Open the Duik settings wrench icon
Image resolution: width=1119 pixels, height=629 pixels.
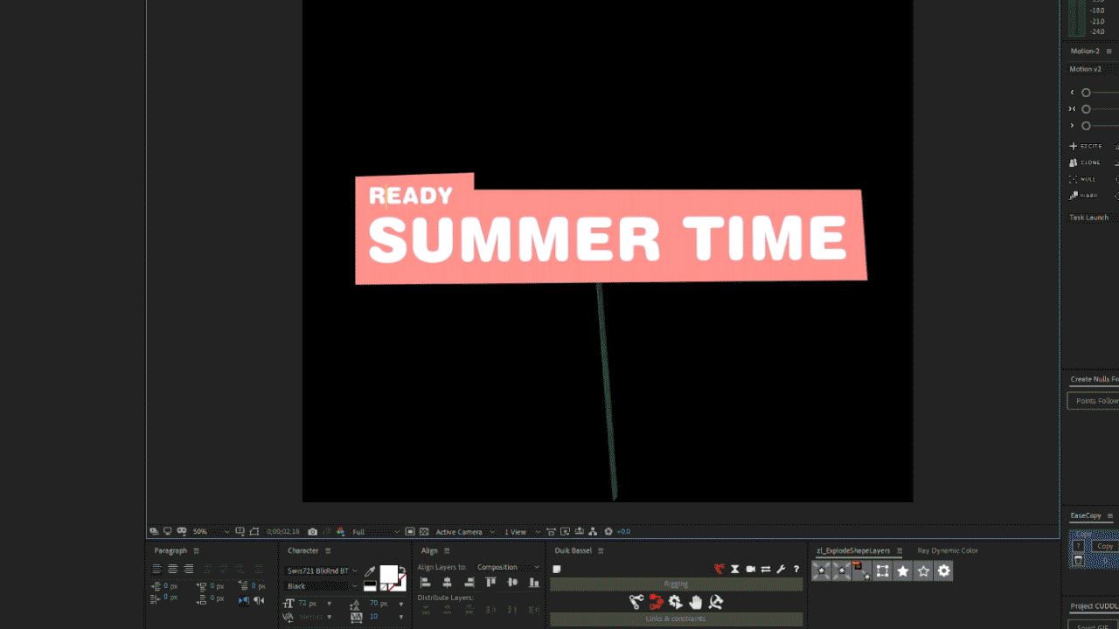781,569
